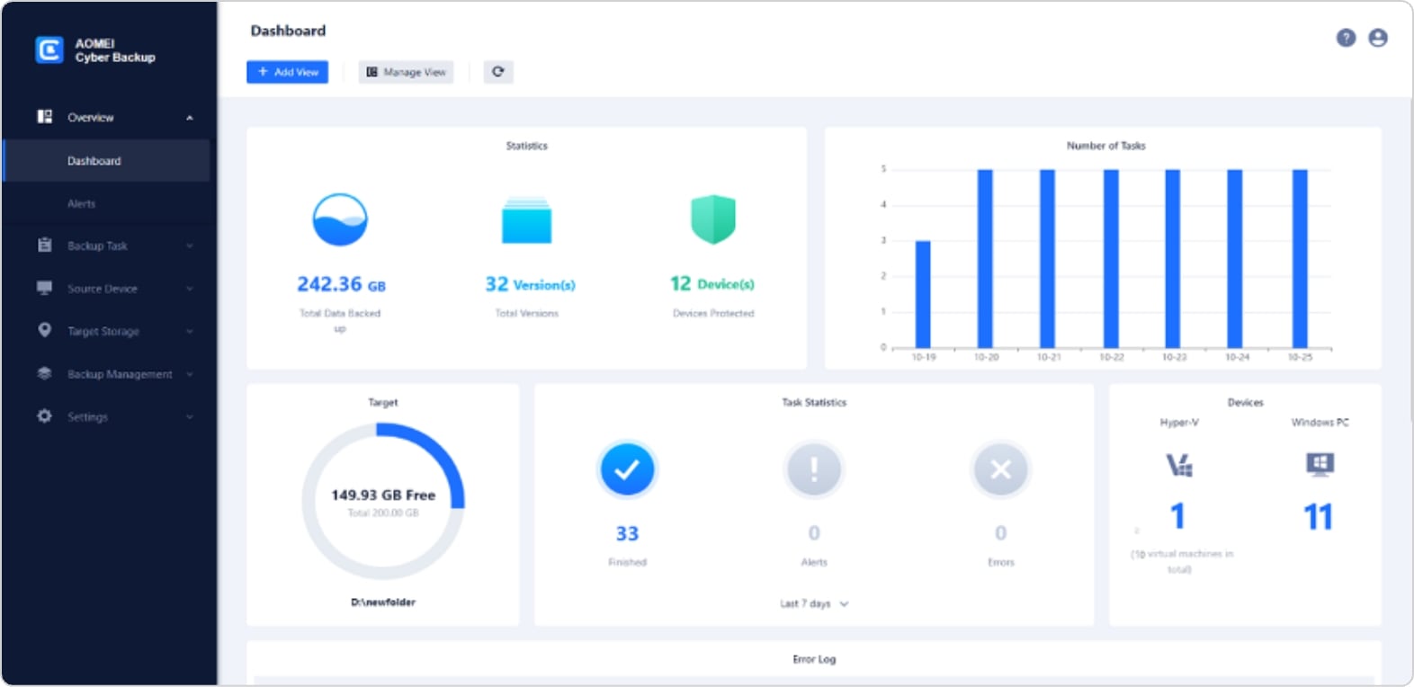Click the Target storage donut chart
The image size is (1414, 687).
[x=382, y=502]
